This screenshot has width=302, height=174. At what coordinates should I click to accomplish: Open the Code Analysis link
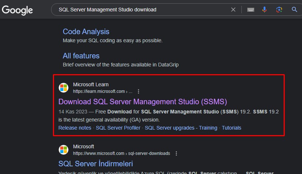(x=86, y=32)
